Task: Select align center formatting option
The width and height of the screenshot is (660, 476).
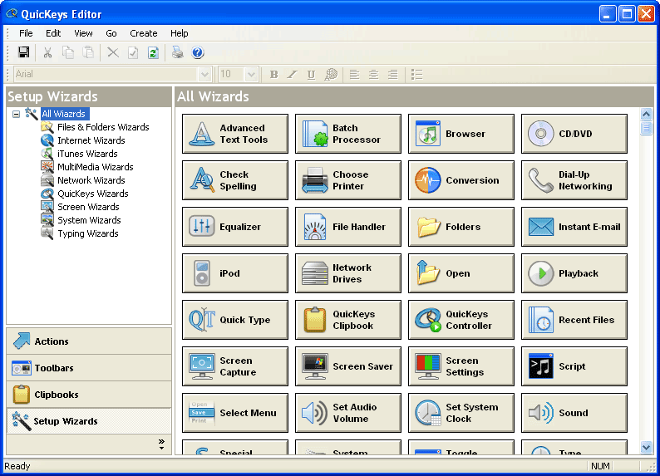Action: 373,75
